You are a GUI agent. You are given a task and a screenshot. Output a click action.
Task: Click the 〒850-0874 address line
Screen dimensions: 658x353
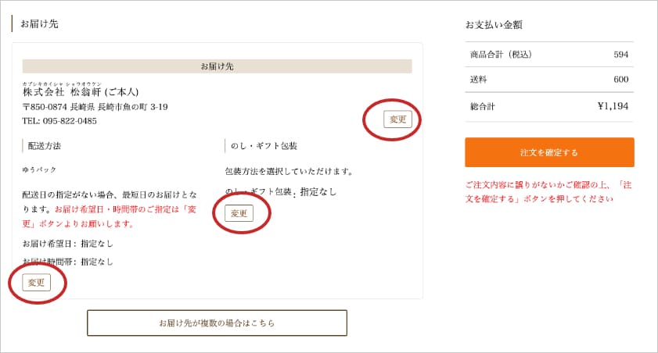point(95,107)
